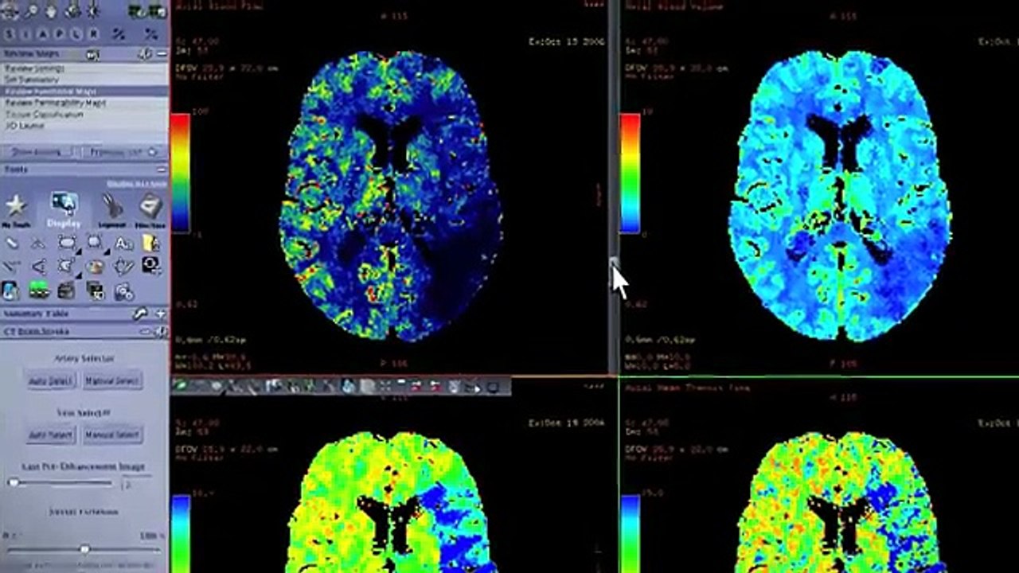Click the P orientation button
This screenshot has width=1019, height=573.
61,33
